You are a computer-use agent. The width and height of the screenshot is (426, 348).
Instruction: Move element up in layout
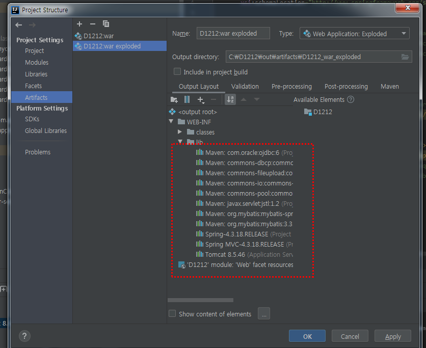pos(244,99)
